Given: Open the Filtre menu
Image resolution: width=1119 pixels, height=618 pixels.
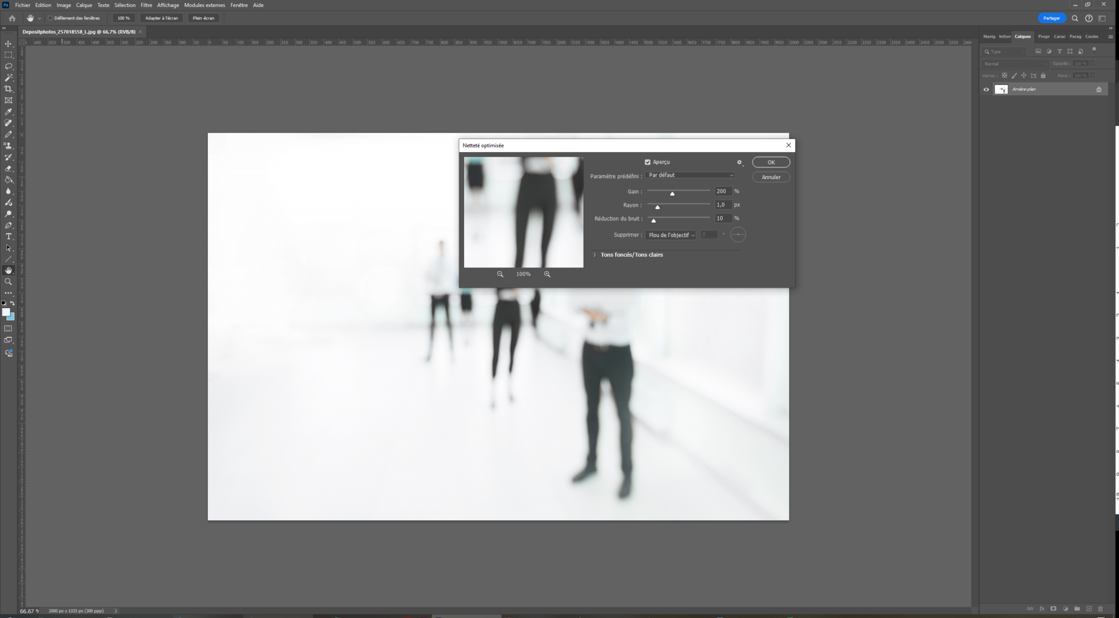Looking at the screenshot, I should pyautogui.click(x=146, y=5).
